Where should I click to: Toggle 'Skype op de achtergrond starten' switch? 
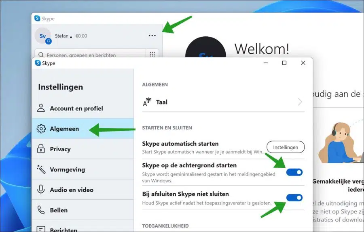(x=294, y=172)
